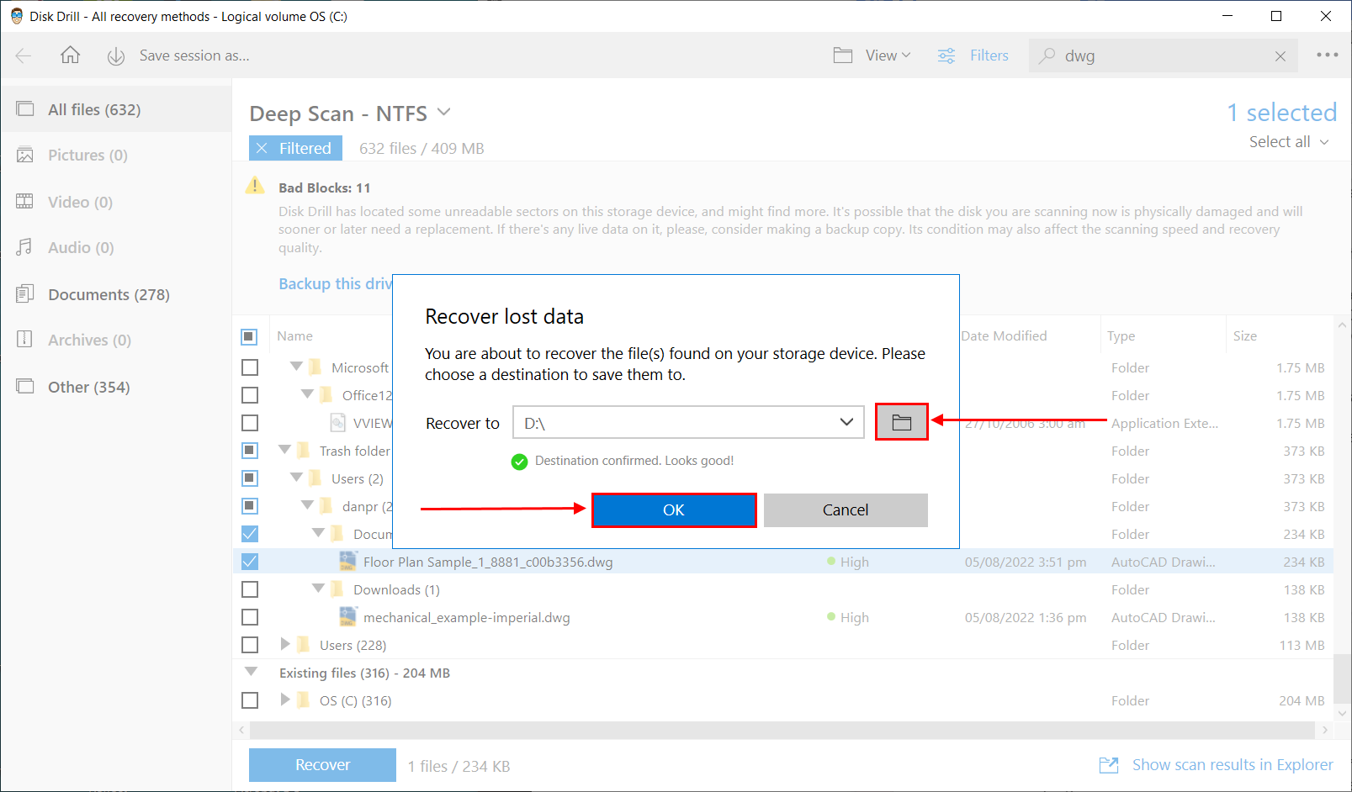Toggle the header select-all checkbox
The height and width of the screenshot is (792, 1352).
(249, 336)
